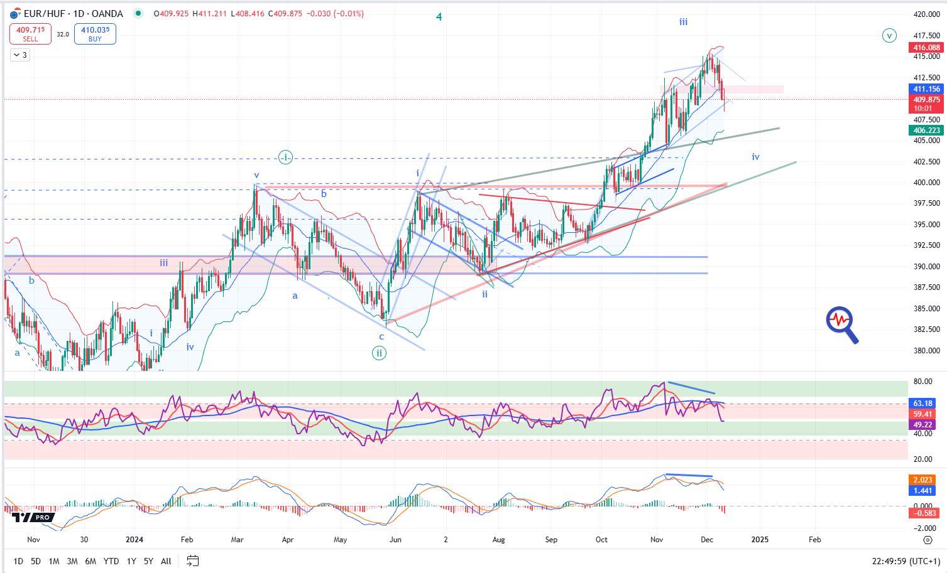Viewport: 947px width, 573px height.
Task: Click the 2.023 orange MACD value label
Action: pos(922,480)
